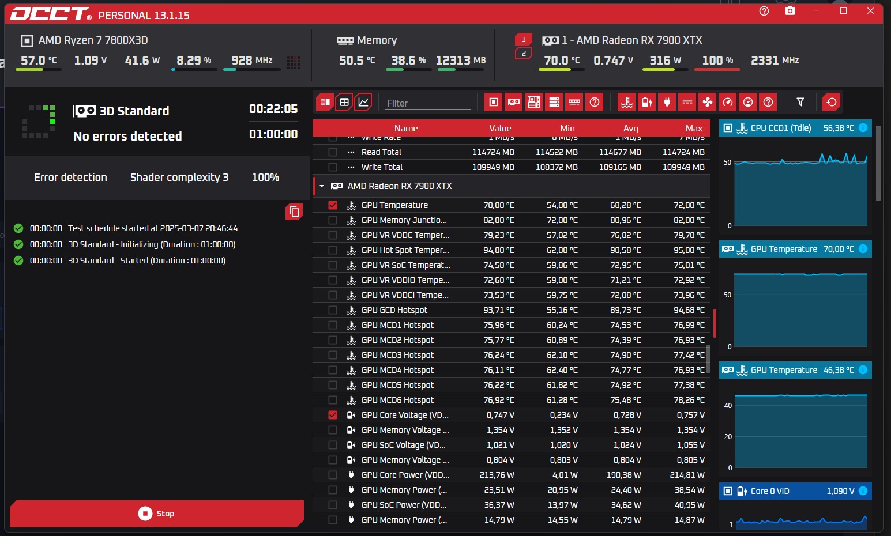Viewport: 891px width, 536px height.
Task: Select the GPU VR SoC Temperature row name
Action: click(x=406, y=265)
